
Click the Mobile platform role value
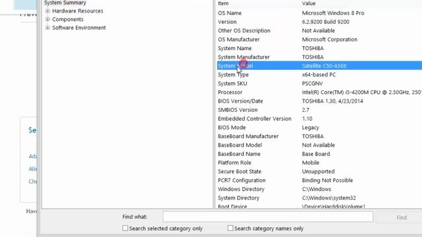(311, 163)
